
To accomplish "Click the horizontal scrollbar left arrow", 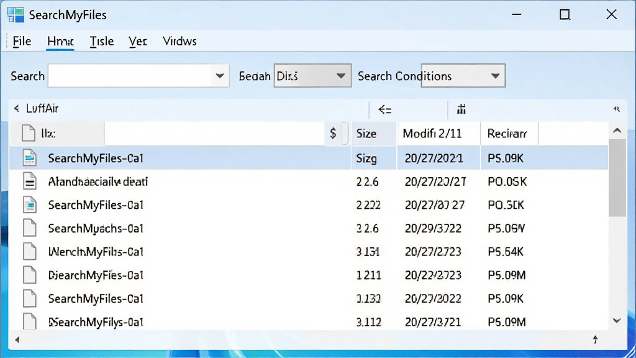I will 17,340.
